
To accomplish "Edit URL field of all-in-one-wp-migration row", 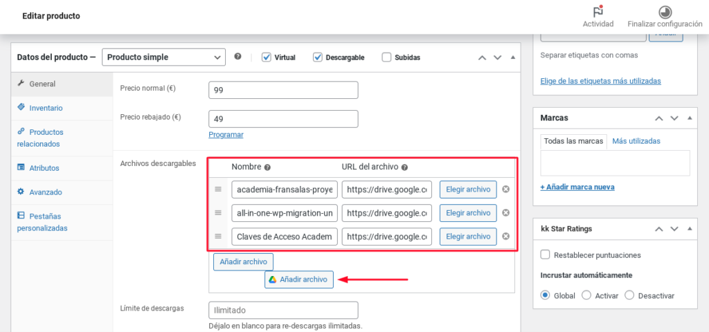I will [x=387, y=213].
